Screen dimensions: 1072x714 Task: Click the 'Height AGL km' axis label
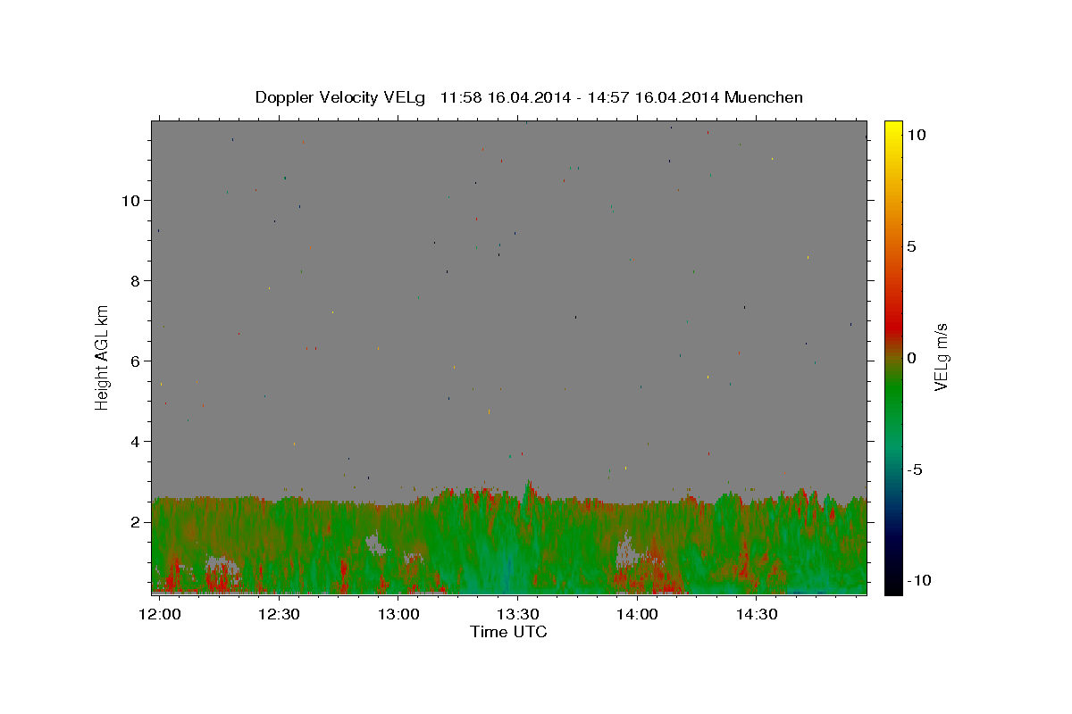103,357
